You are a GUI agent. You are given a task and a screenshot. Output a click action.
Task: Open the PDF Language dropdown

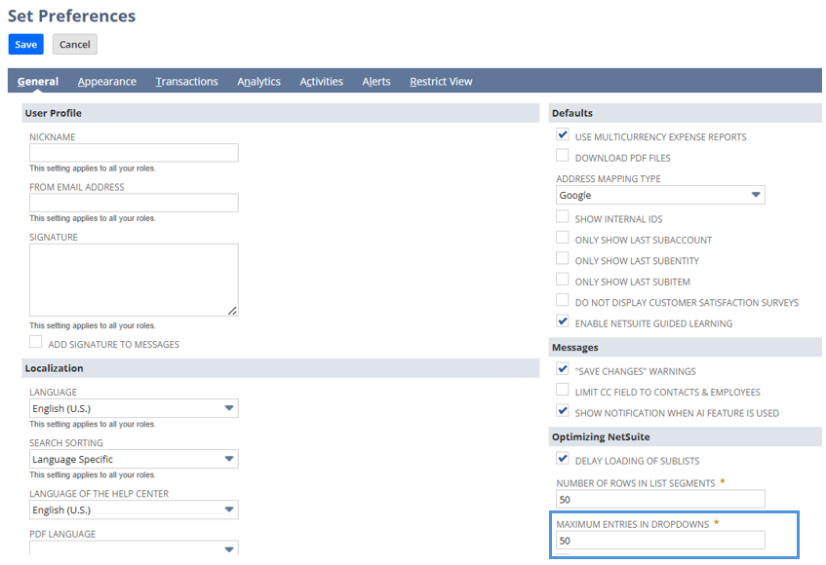tap(134, 548)
